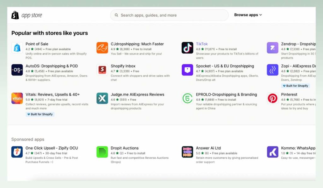Open the Kommo: WhatsApp title link
The image size is (323, 188).
point(298,148)
